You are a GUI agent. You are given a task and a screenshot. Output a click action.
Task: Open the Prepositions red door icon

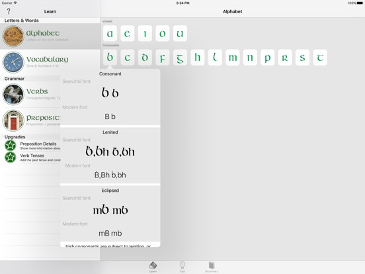(13, 120)
